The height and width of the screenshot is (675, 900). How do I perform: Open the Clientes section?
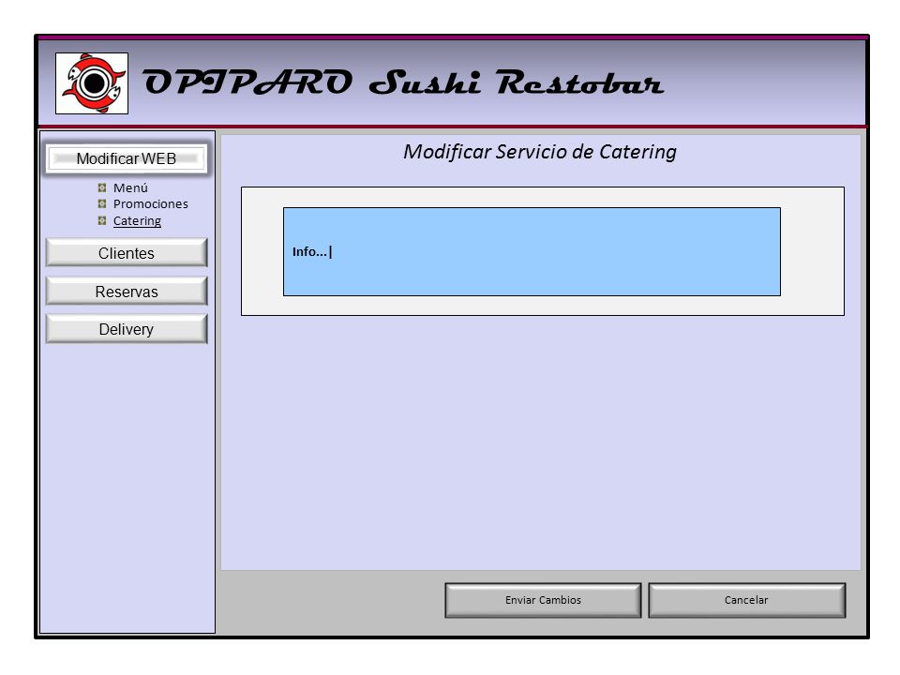coord(127,253)
